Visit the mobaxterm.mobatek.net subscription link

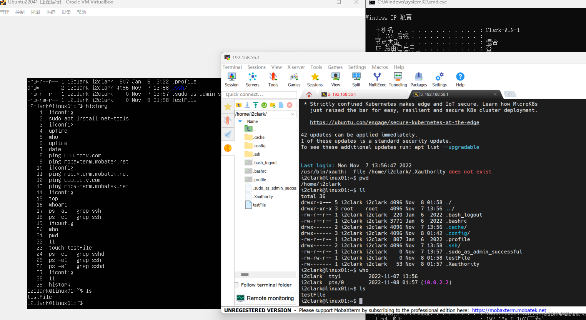click(509, 310)
